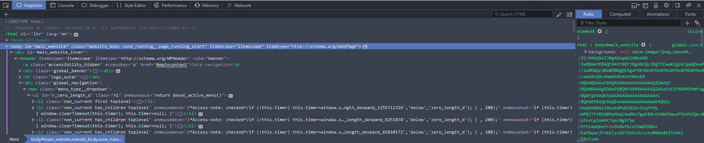Click the eyedropper color picker icon
The image size is (704, 143).
click(559, 14)
